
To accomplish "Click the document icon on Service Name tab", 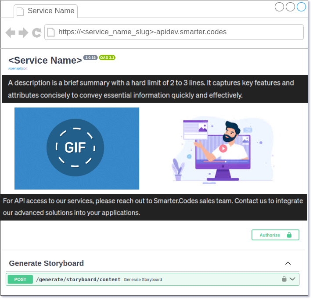I will tap(20, 11).
